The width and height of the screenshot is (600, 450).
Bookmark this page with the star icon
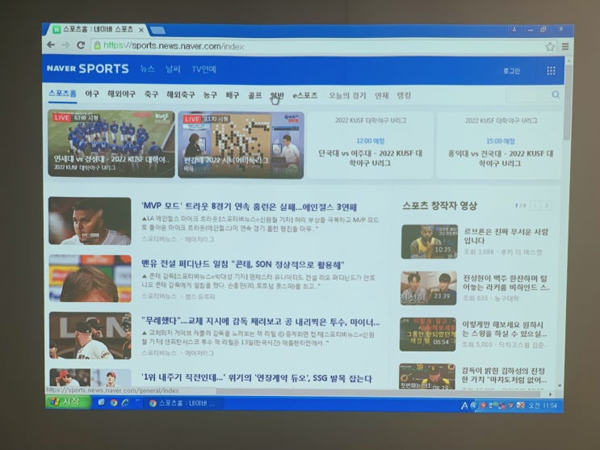tap(550, 47)
